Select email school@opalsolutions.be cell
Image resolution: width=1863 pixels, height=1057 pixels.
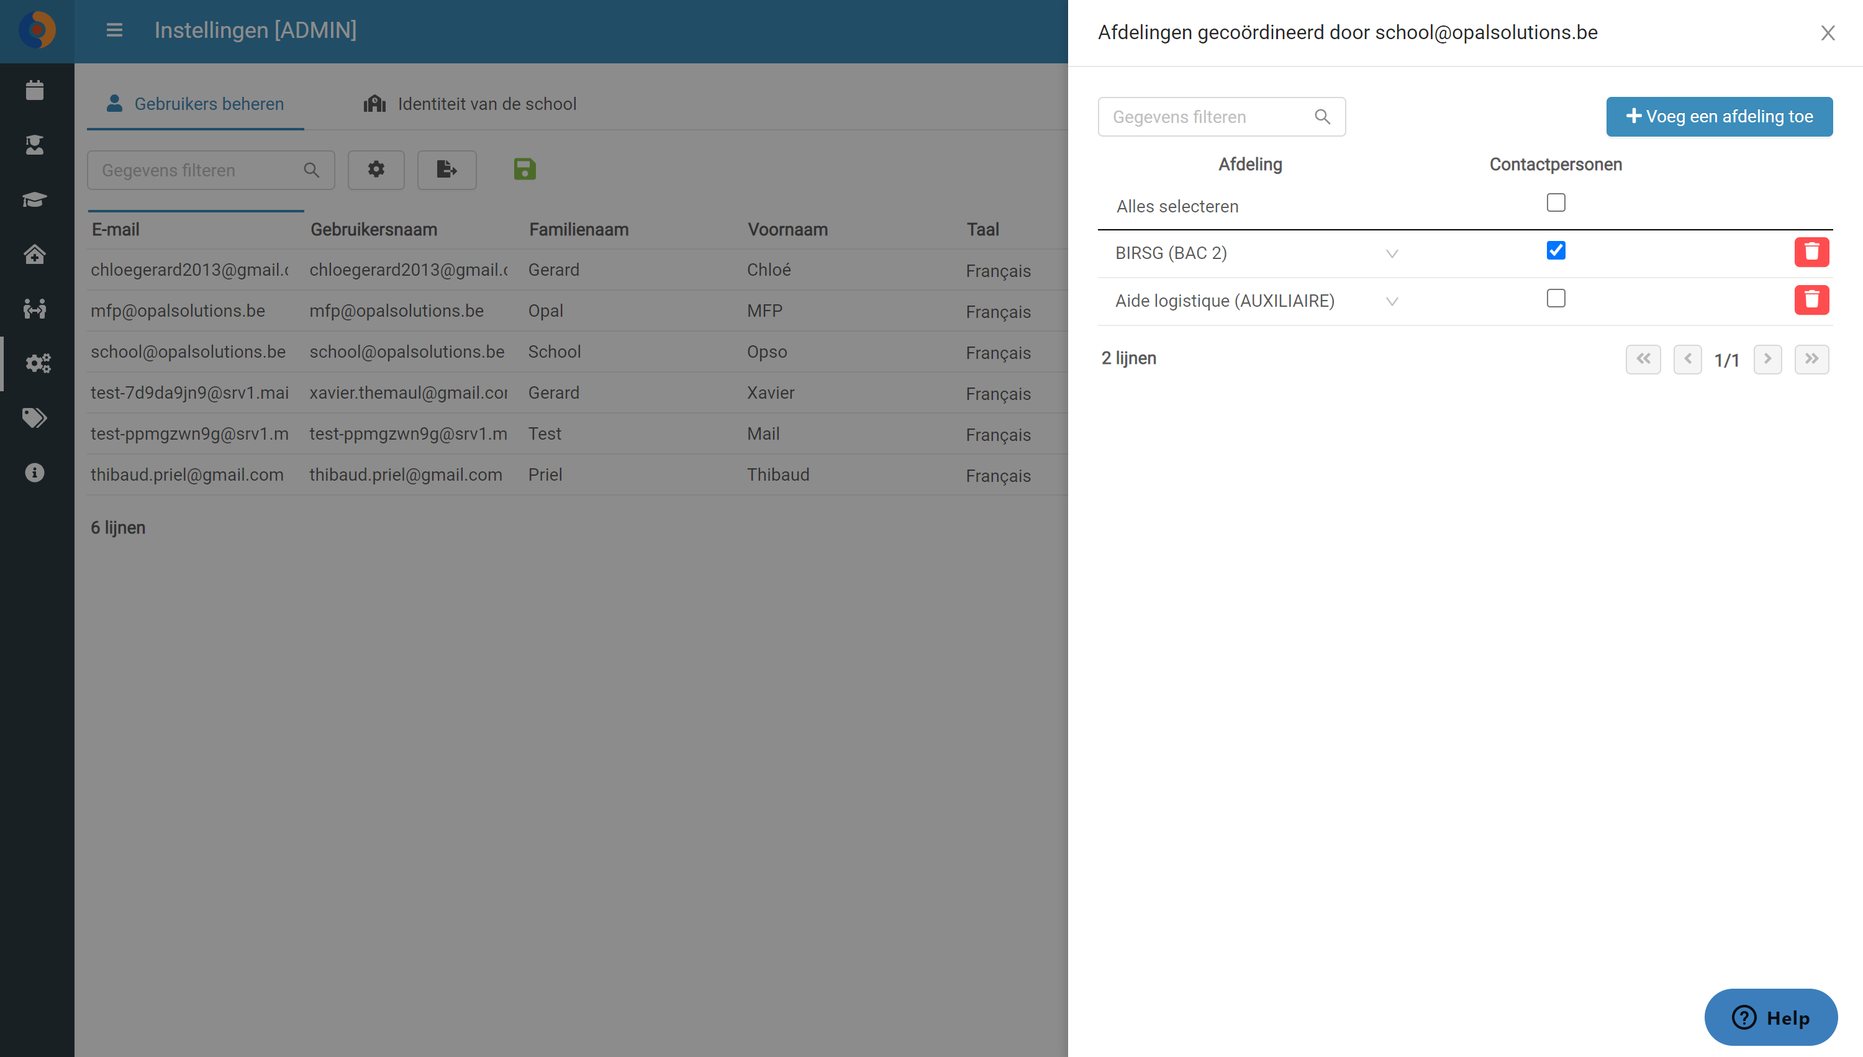coord(188,352)
